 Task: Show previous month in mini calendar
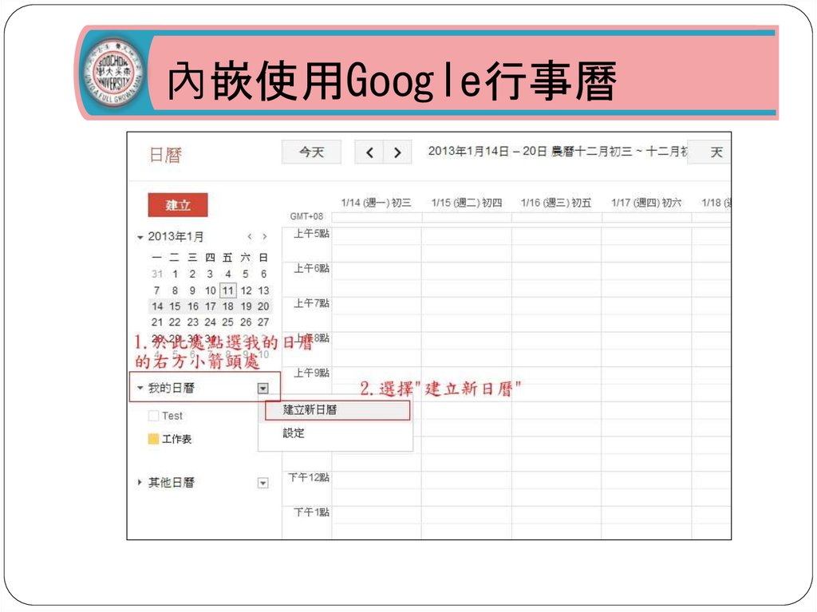(x=250, y=237)
